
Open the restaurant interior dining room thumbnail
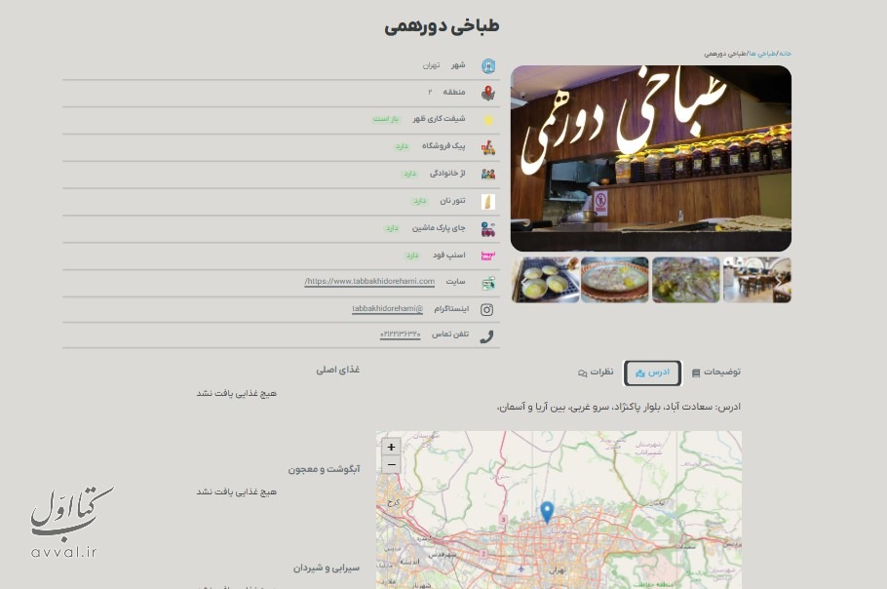tap(757, 280)
